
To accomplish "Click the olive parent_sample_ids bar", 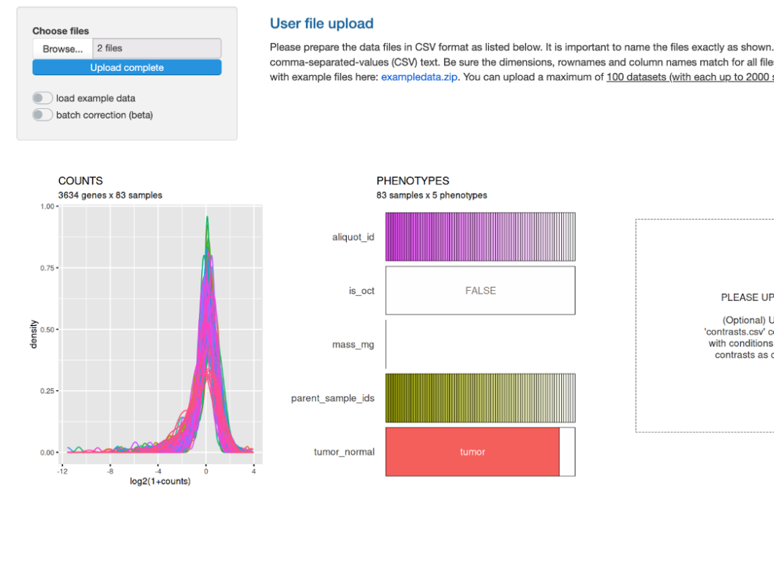I will pyautogui.click(x=480, y=398).
